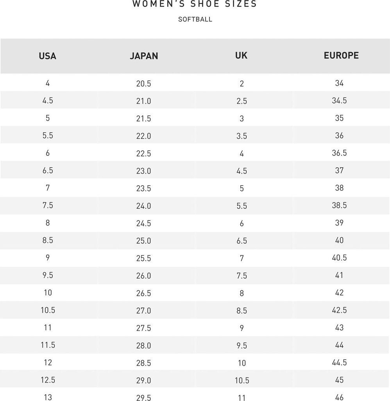Select Europe size 34.5 cell

click(339, 101)
